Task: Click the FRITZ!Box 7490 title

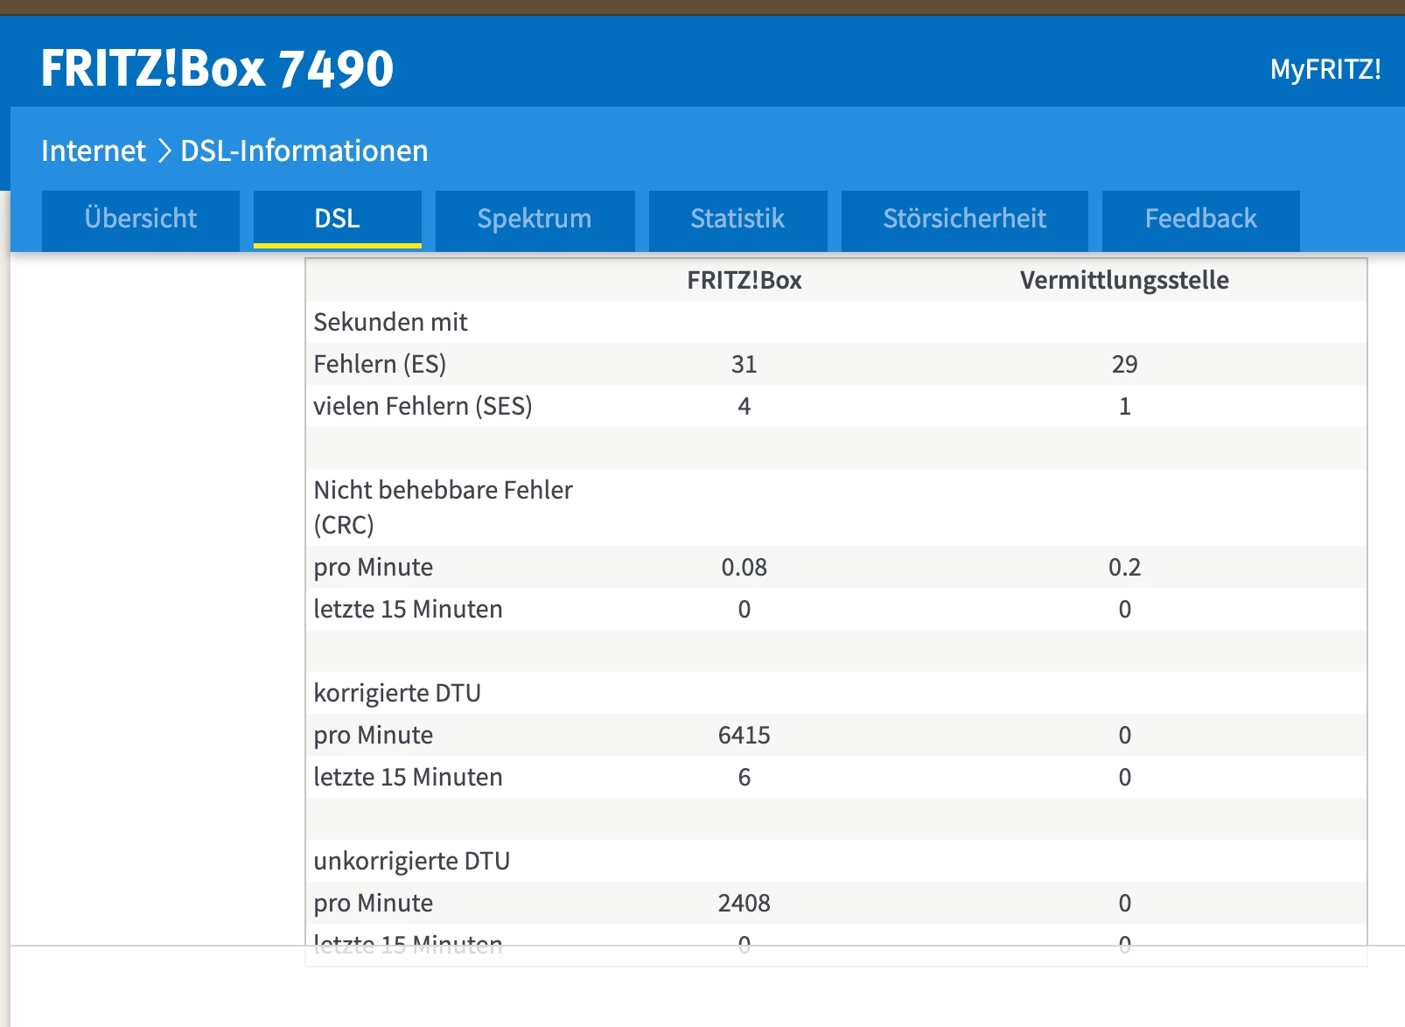Action: [217, 68]
